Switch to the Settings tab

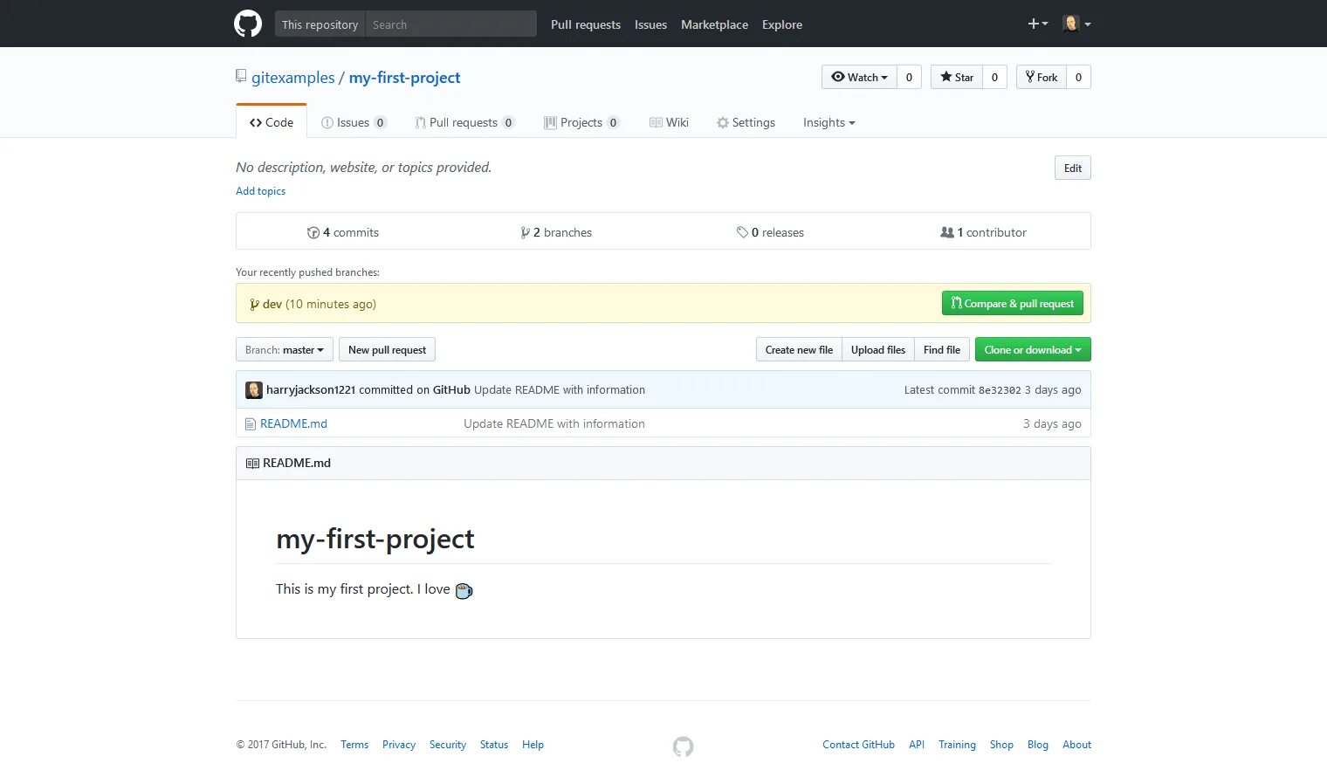point(746,122)
